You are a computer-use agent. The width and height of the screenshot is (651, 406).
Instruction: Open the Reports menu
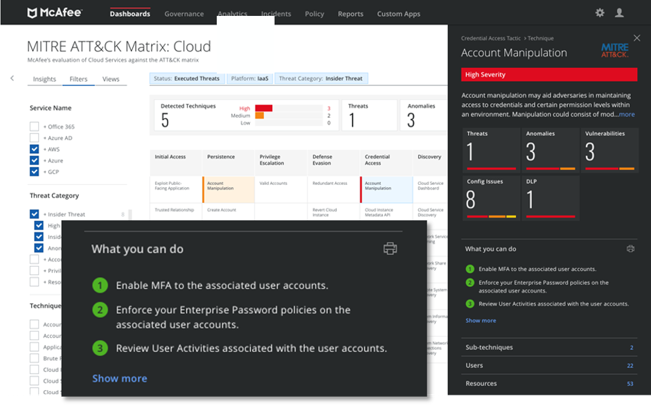click(350, 14)
